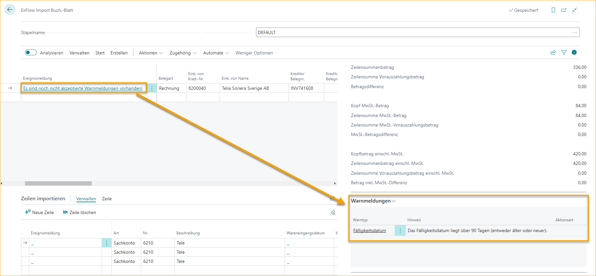Select the Kopfbetrag einschl. MwSt. value 420,00
The image size is (596, 276).
coord(580,154)
